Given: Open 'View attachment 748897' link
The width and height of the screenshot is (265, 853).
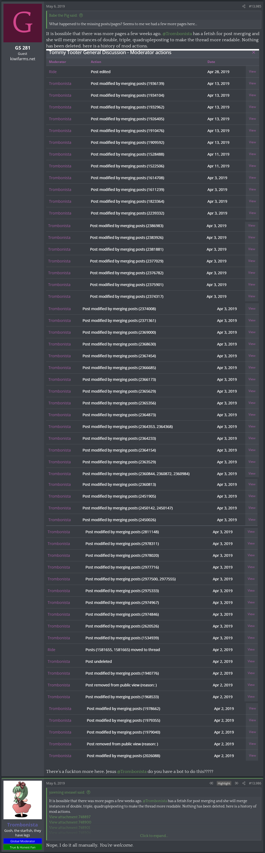Looking at the screenshot, I should [70, 817].
